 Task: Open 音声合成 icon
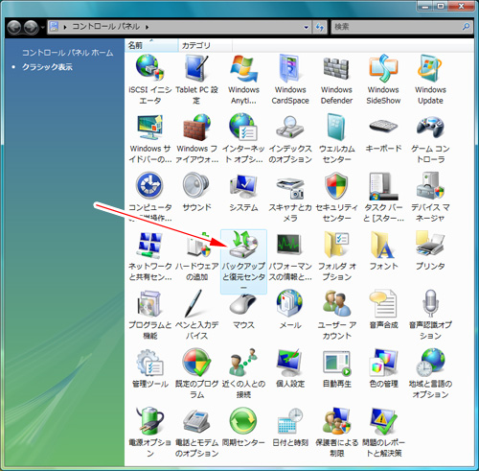tap(383, 303)
